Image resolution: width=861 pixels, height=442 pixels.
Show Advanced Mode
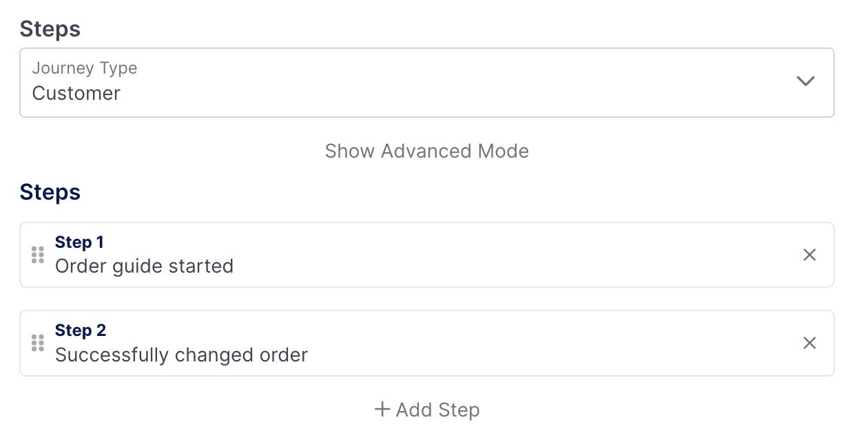tap(427, 151)
